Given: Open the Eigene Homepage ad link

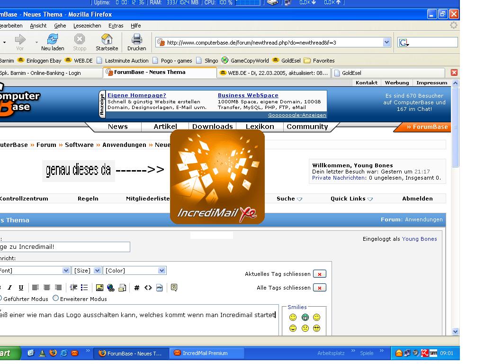Looking at the screenshot, I should tap(137, 95).
